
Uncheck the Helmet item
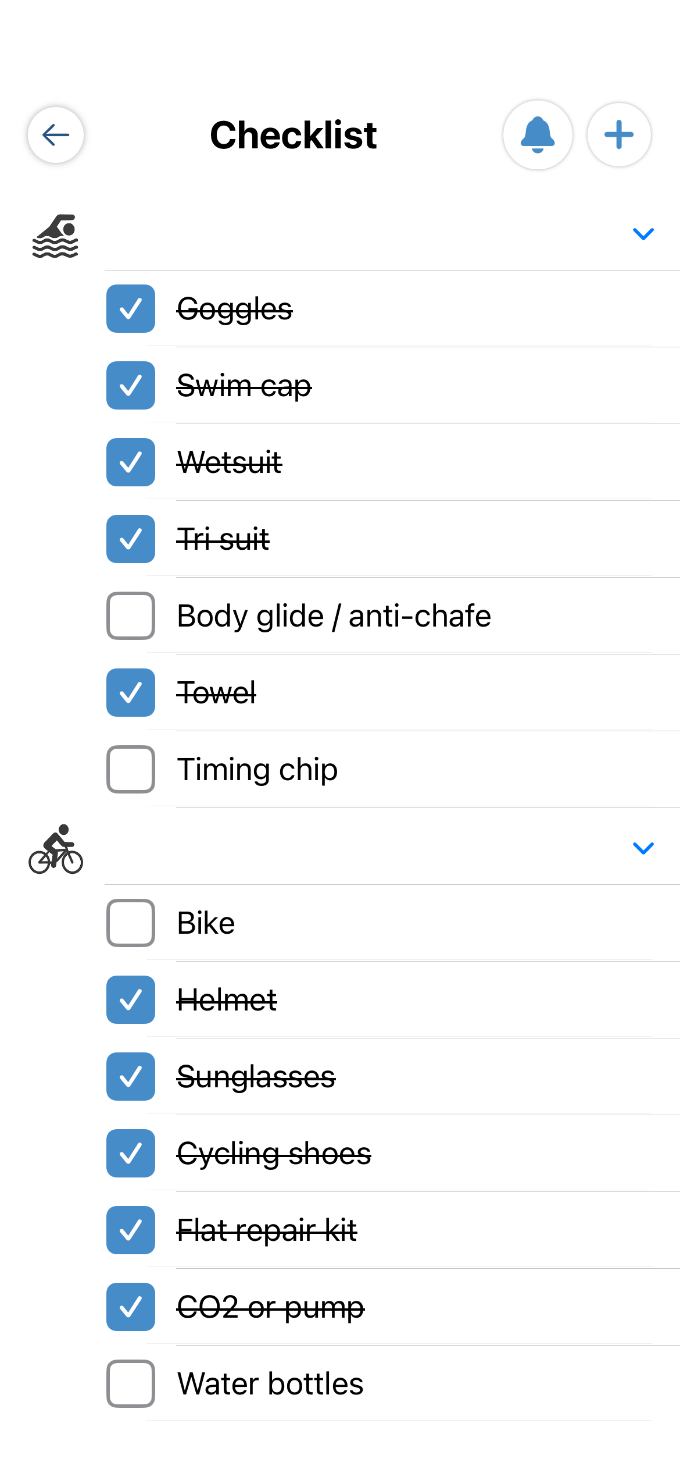(130, 999)
